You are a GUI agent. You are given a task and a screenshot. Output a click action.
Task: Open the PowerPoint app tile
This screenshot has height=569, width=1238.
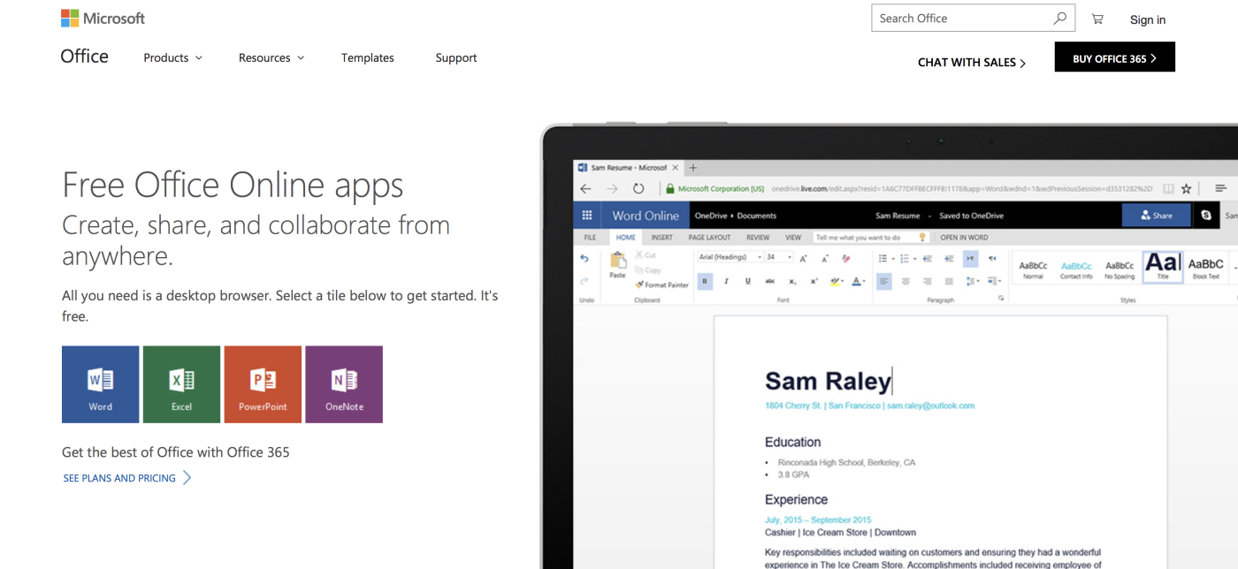[x=263, y=384]
